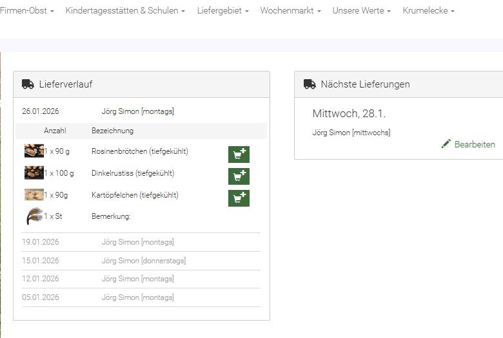The image size is (503, 338).
Task: Add Dinkelrustiss to cart
Action: (x=239, y=176)
